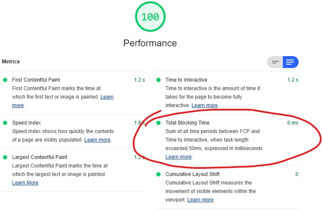The height and width of the screenshot is (210, 322).
Task: Select the Total Blocking Time metric title
Action: [187, 123]
